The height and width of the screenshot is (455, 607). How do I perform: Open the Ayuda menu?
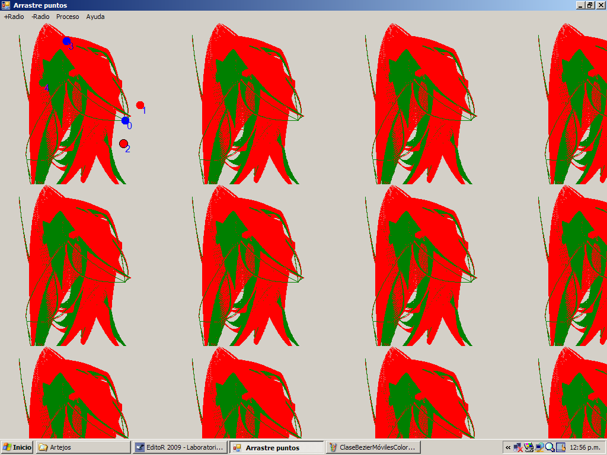click(x=95, y=17)
